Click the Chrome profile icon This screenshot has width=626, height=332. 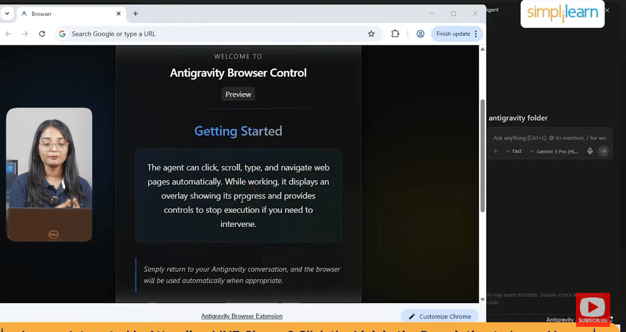click(420, 33)
